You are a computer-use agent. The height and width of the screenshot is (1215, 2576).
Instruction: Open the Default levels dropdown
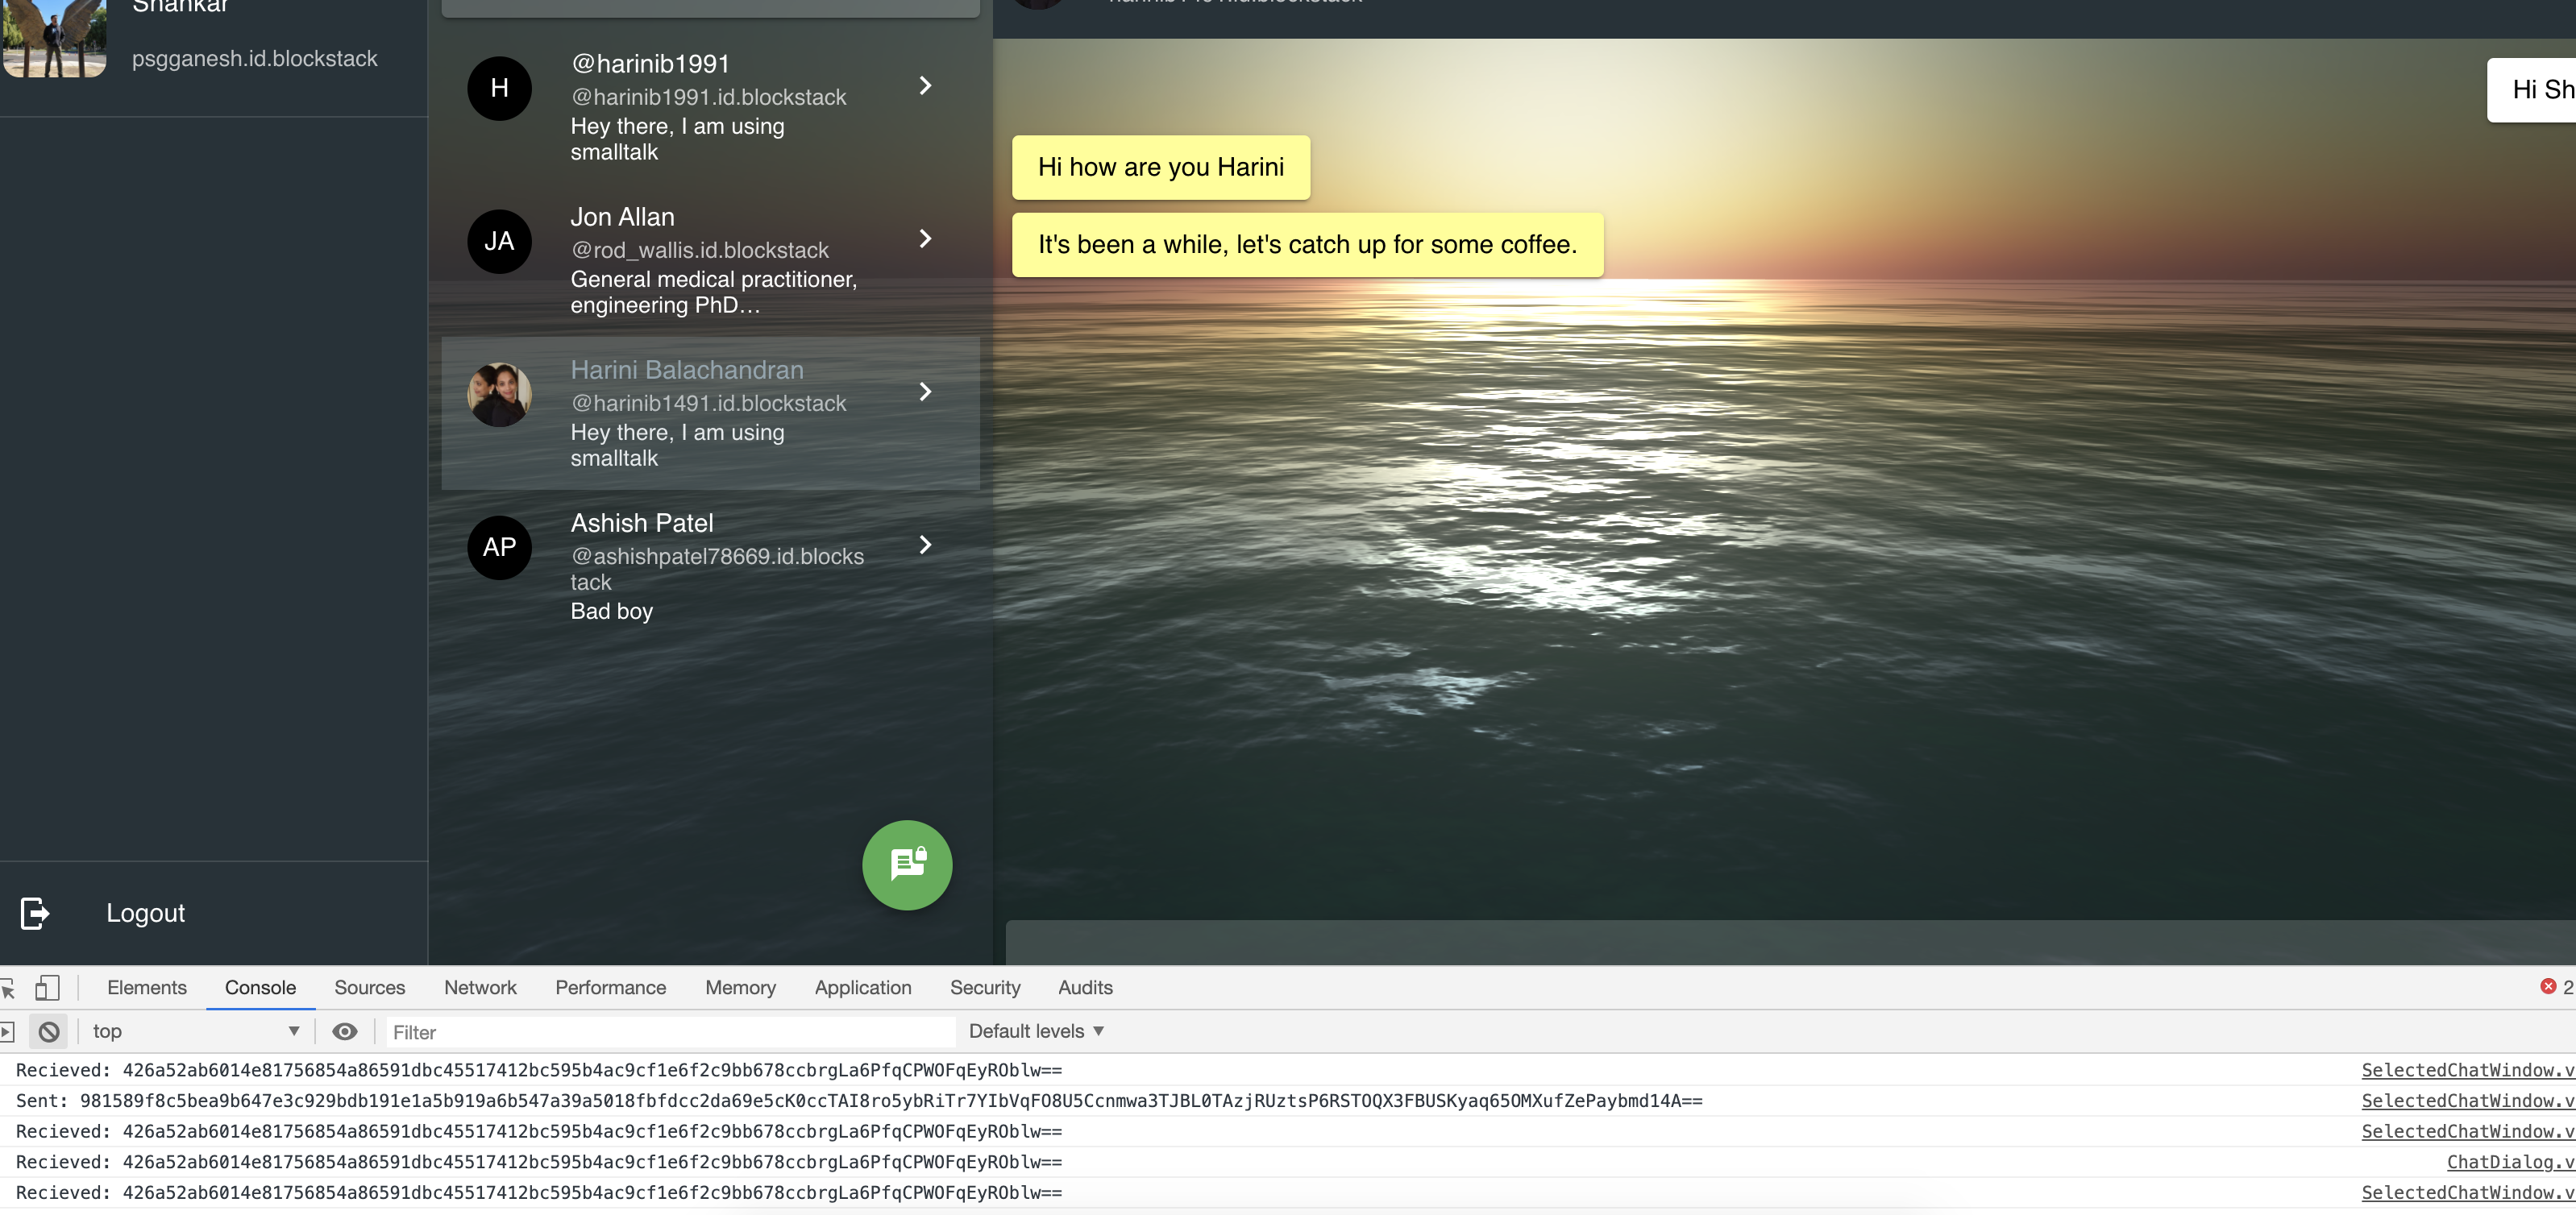(x=1035, y=1031)
